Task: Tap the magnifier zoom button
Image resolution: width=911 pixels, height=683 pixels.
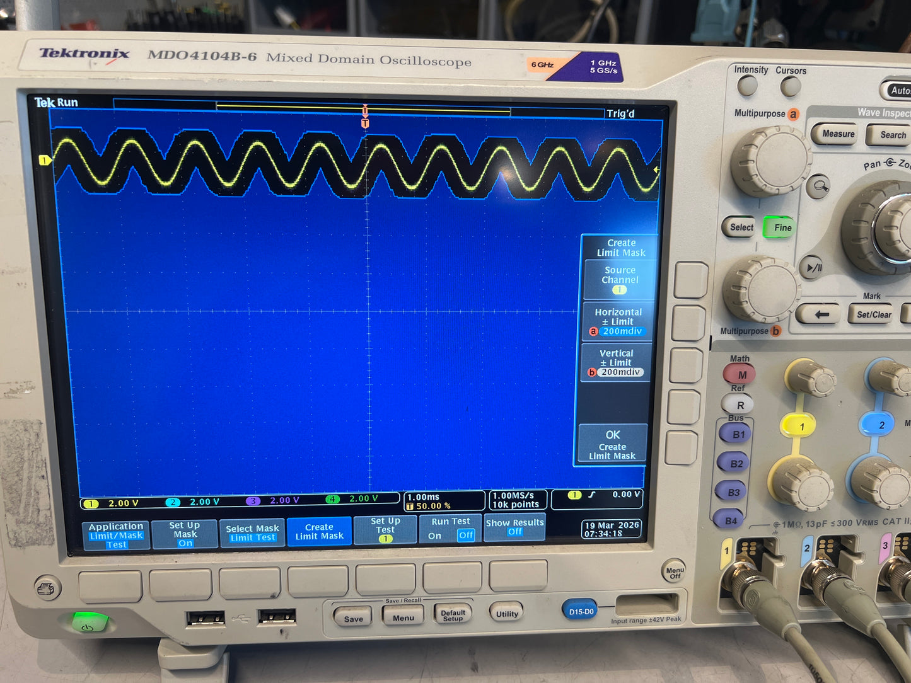Action: [x=818, y=187]
